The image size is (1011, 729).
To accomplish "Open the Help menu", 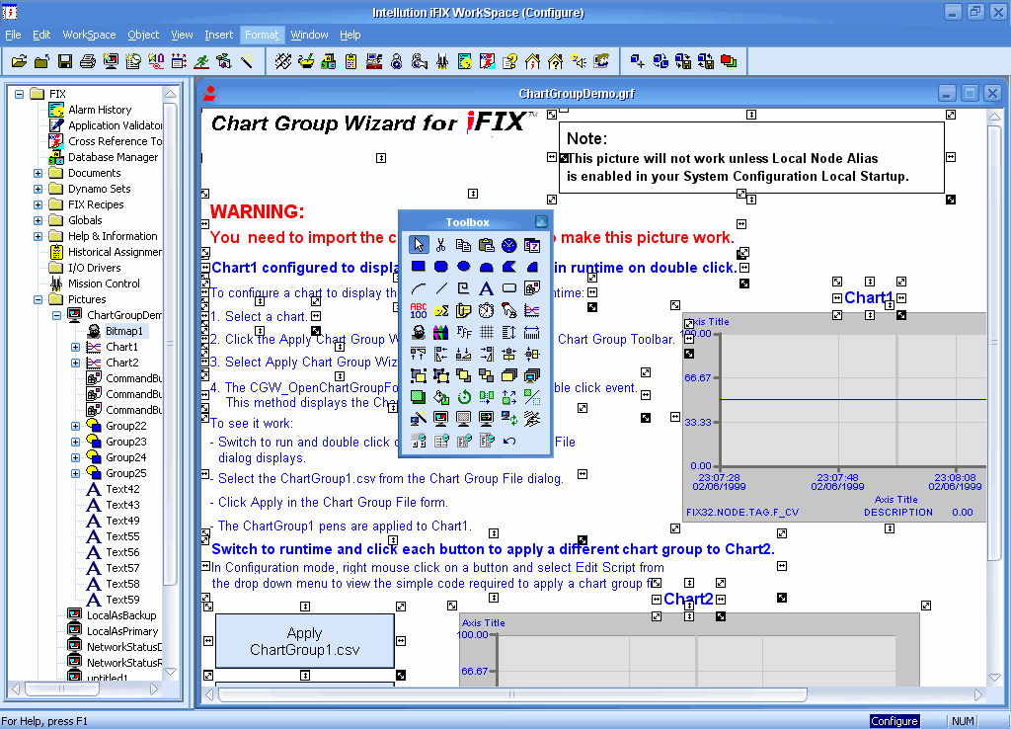I will [x=350, y=35].
